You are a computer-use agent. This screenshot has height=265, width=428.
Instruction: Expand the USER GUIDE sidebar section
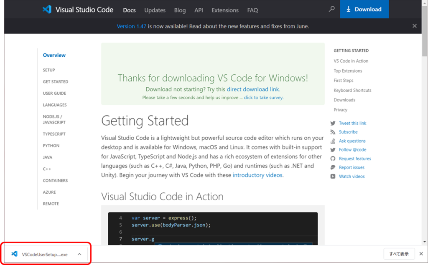[54, 93]
